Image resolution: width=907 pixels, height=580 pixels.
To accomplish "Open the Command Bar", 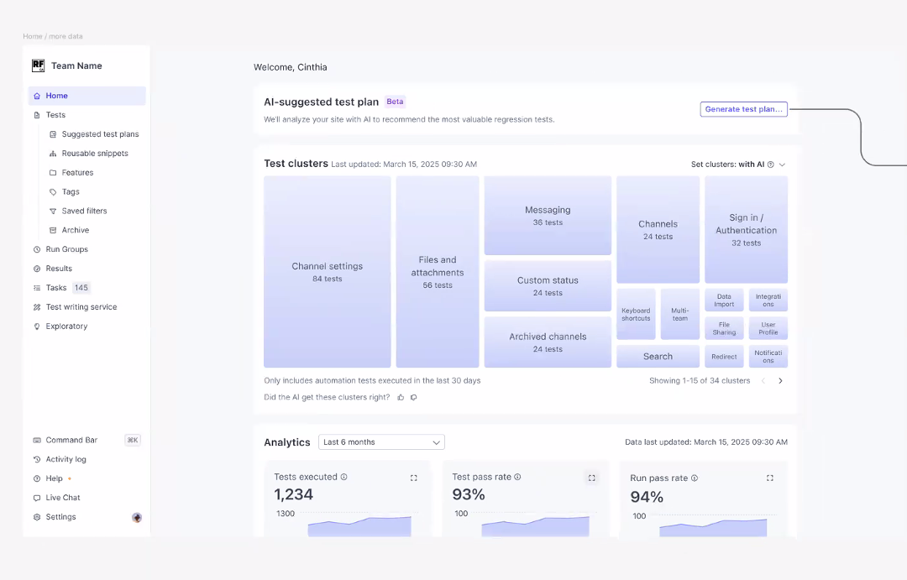I will (x=71, y=440).
